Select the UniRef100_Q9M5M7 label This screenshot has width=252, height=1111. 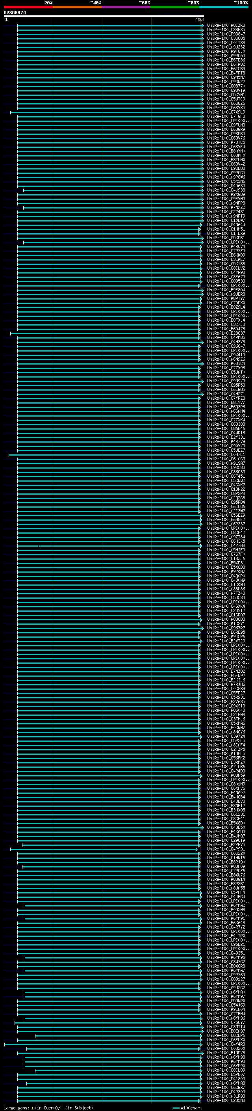click(x=226, y=77)
